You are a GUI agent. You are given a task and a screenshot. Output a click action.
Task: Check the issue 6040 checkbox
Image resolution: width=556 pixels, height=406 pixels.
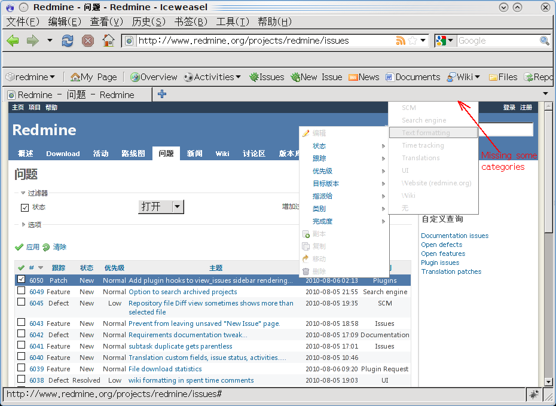click(22, 356)
